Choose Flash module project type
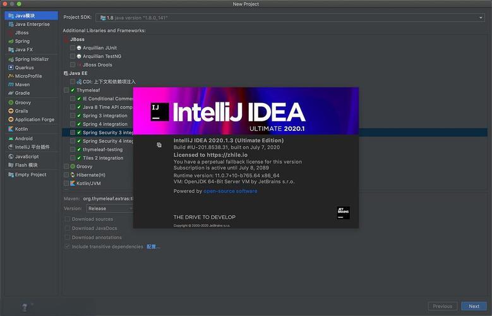 coord(31,165)
